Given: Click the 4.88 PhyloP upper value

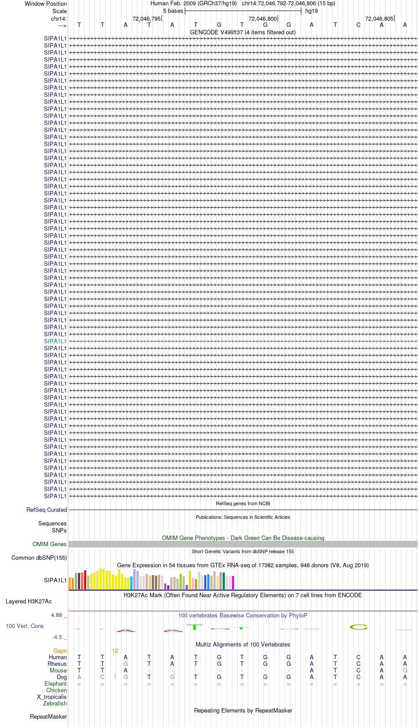Looking at the screenshot, I should click(x=56, y=615).
